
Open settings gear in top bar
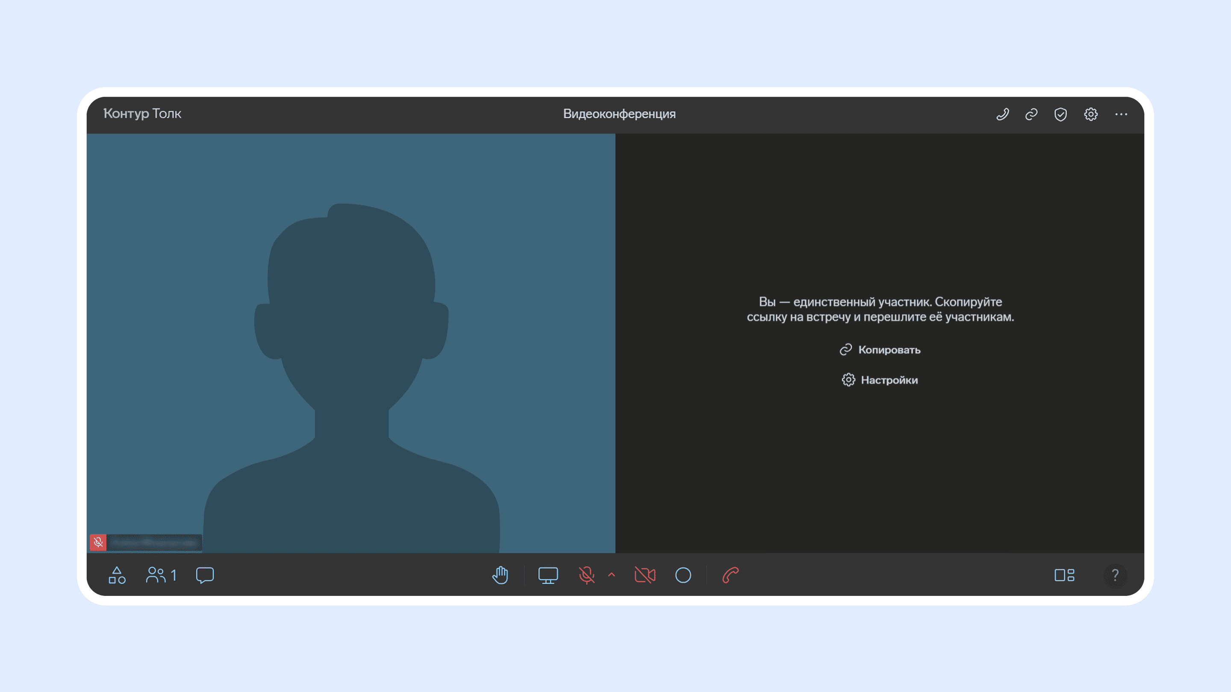click(x=1090, y=114)
